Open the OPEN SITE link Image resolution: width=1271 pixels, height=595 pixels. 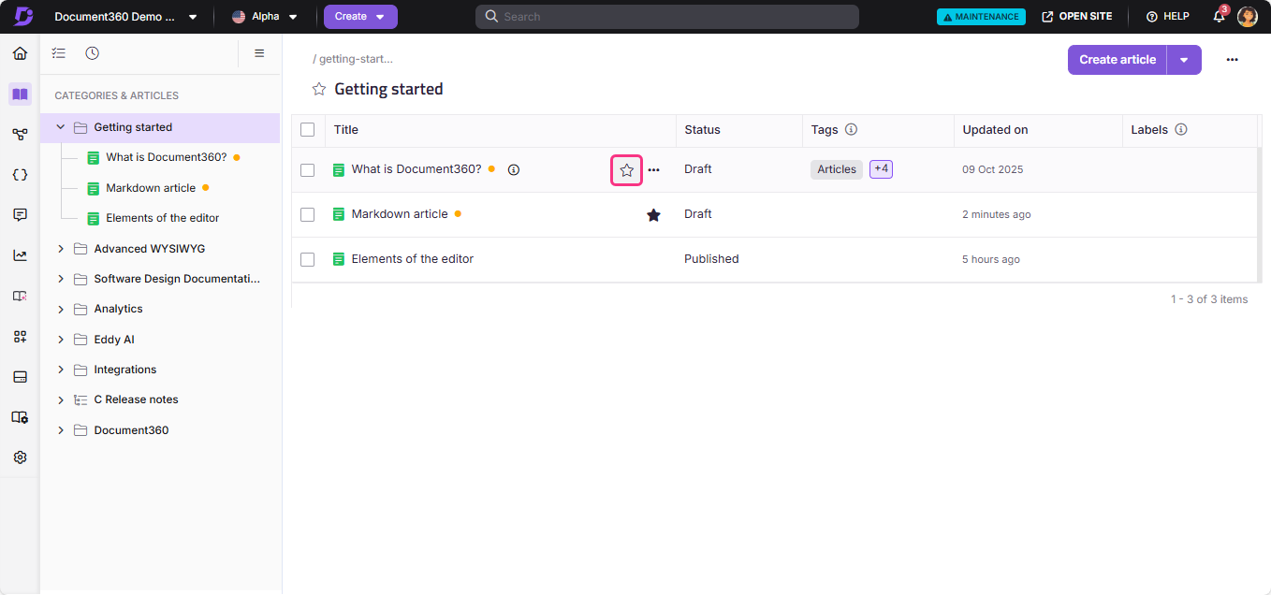[1077, 17]
